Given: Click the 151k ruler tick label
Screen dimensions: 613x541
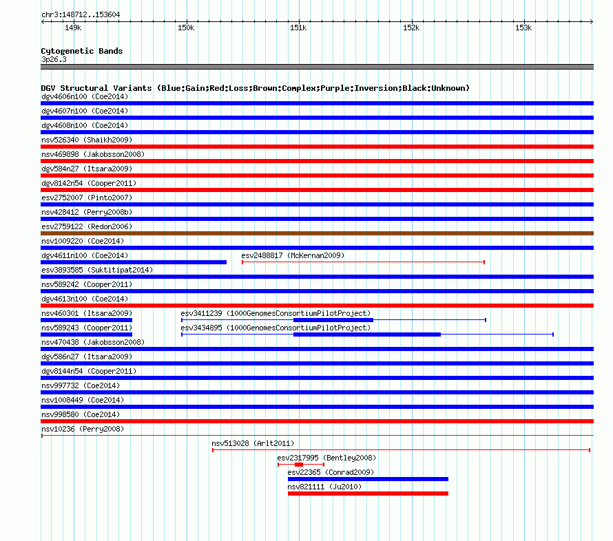Looking at the screenshot, I should point(298,28).
